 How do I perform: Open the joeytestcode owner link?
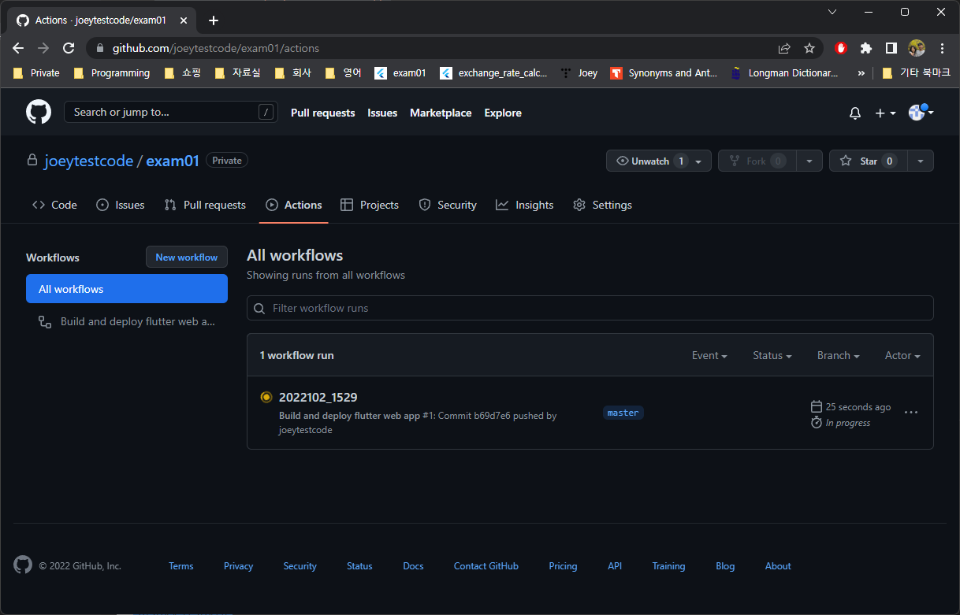point(89,161)
